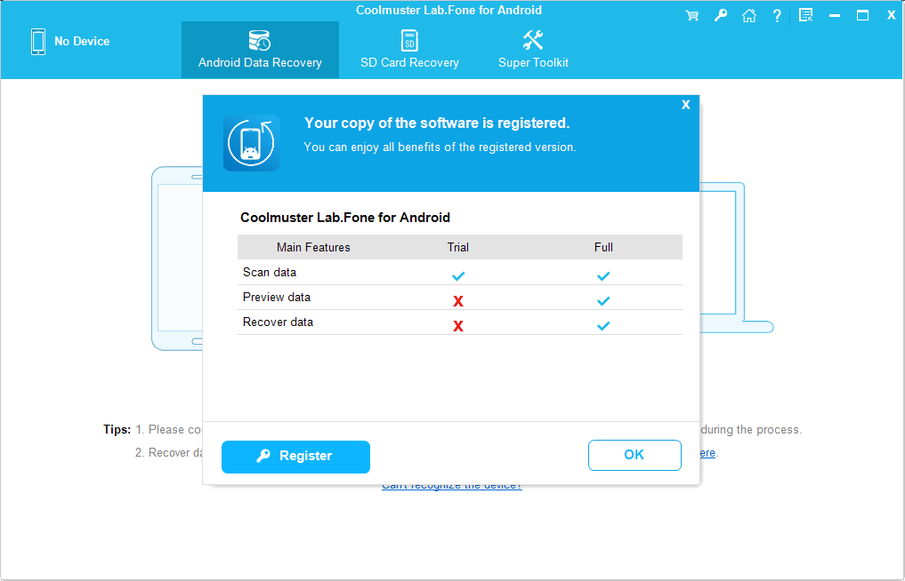Click the Full checkmark for Preview data
The width and height of the screenshot is (905, 581).
coord(603,301)
